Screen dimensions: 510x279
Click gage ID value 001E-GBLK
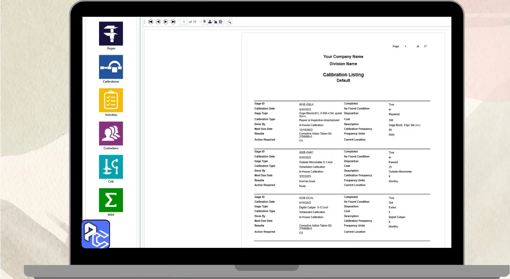coord(306,104)
